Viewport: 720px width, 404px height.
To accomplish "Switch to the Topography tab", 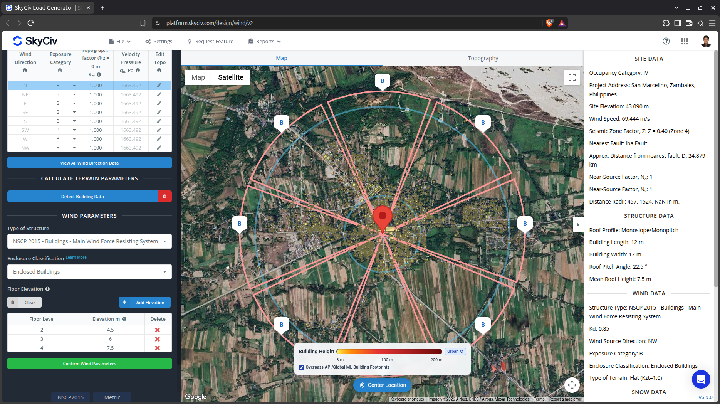I will pyautogui.click(x=483, y=58).
